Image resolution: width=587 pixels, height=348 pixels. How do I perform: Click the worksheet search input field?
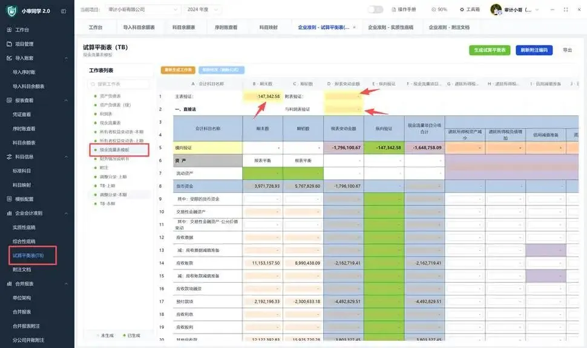click(x=119, y=84)
